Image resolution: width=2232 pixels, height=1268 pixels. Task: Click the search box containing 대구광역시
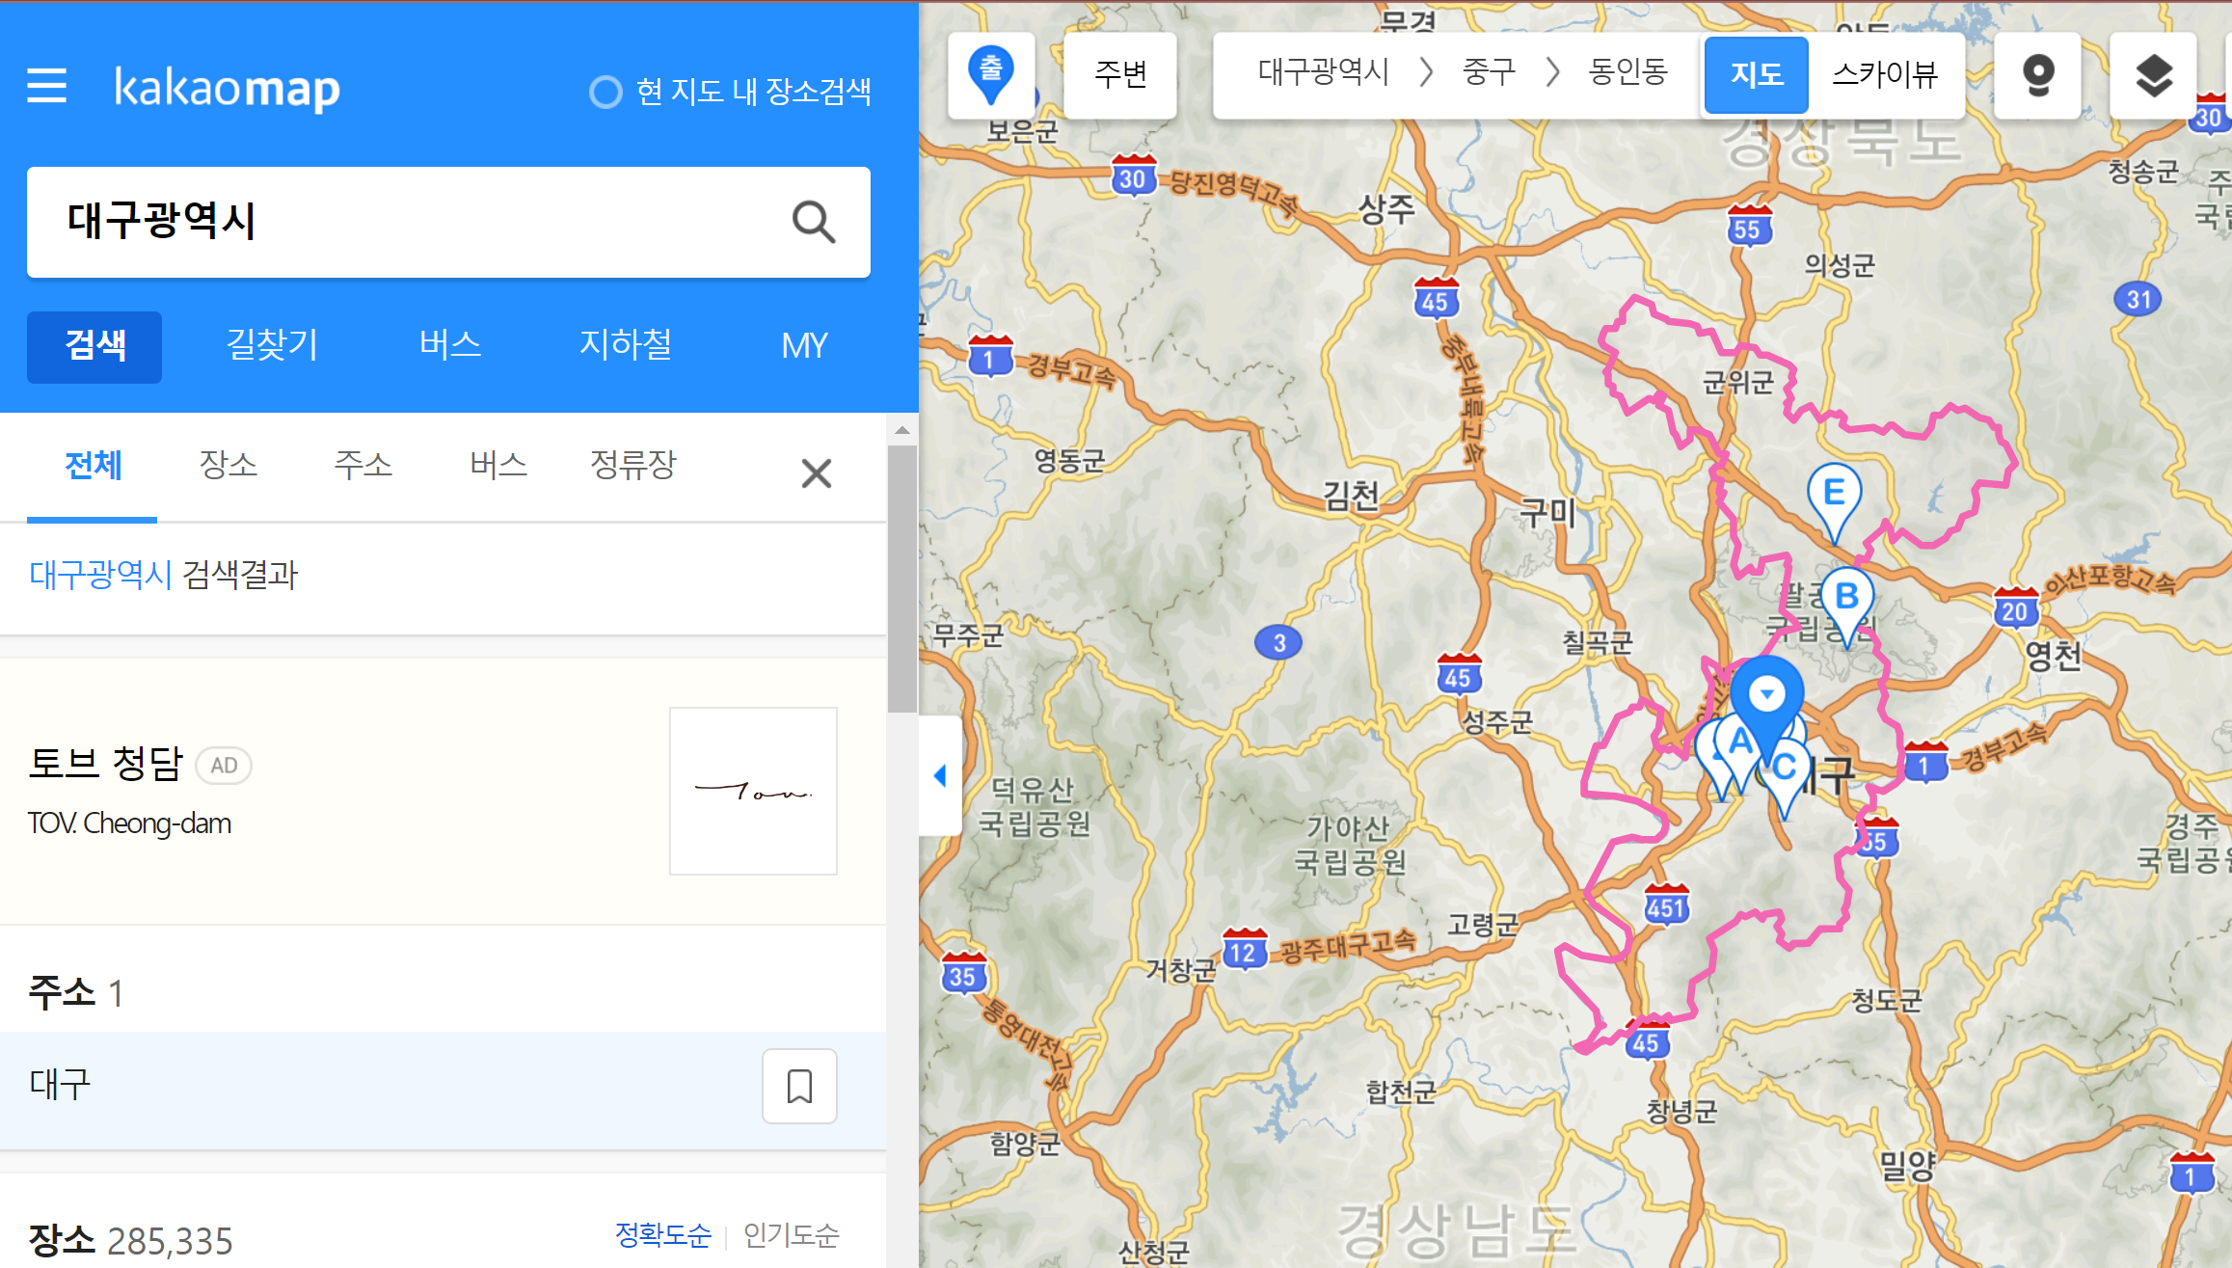pos(405,222)
